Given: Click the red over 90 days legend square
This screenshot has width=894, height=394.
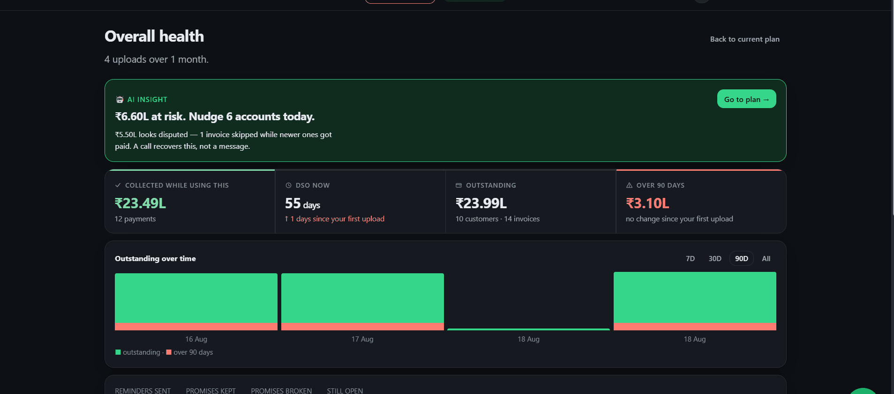Looking at the screenshot, I should (x=169, y=352).
